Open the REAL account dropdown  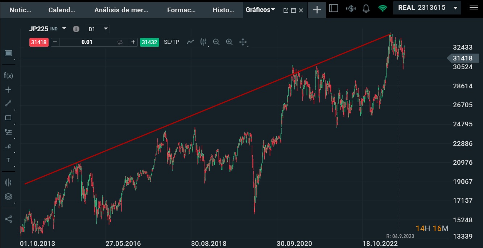coord(427,7)
